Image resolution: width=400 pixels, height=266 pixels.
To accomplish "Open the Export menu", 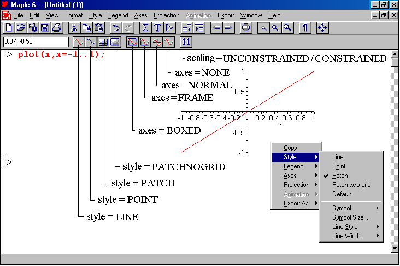I will (226, 15).
